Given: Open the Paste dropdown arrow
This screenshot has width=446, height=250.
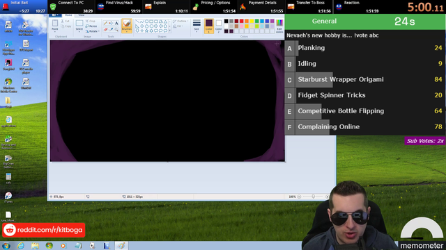Looking at the screenshot, I should tap(55, 31).
